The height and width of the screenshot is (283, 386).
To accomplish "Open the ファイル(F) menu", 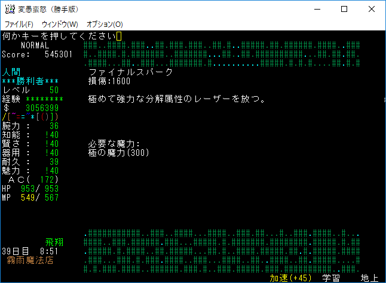I will (x=19, y=24).
